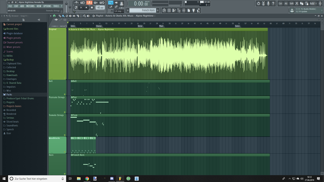Image resolution: width=324 pixels, height=182 pixels.
Task: Toggle wait for input before recording
Action: point(83,3)
